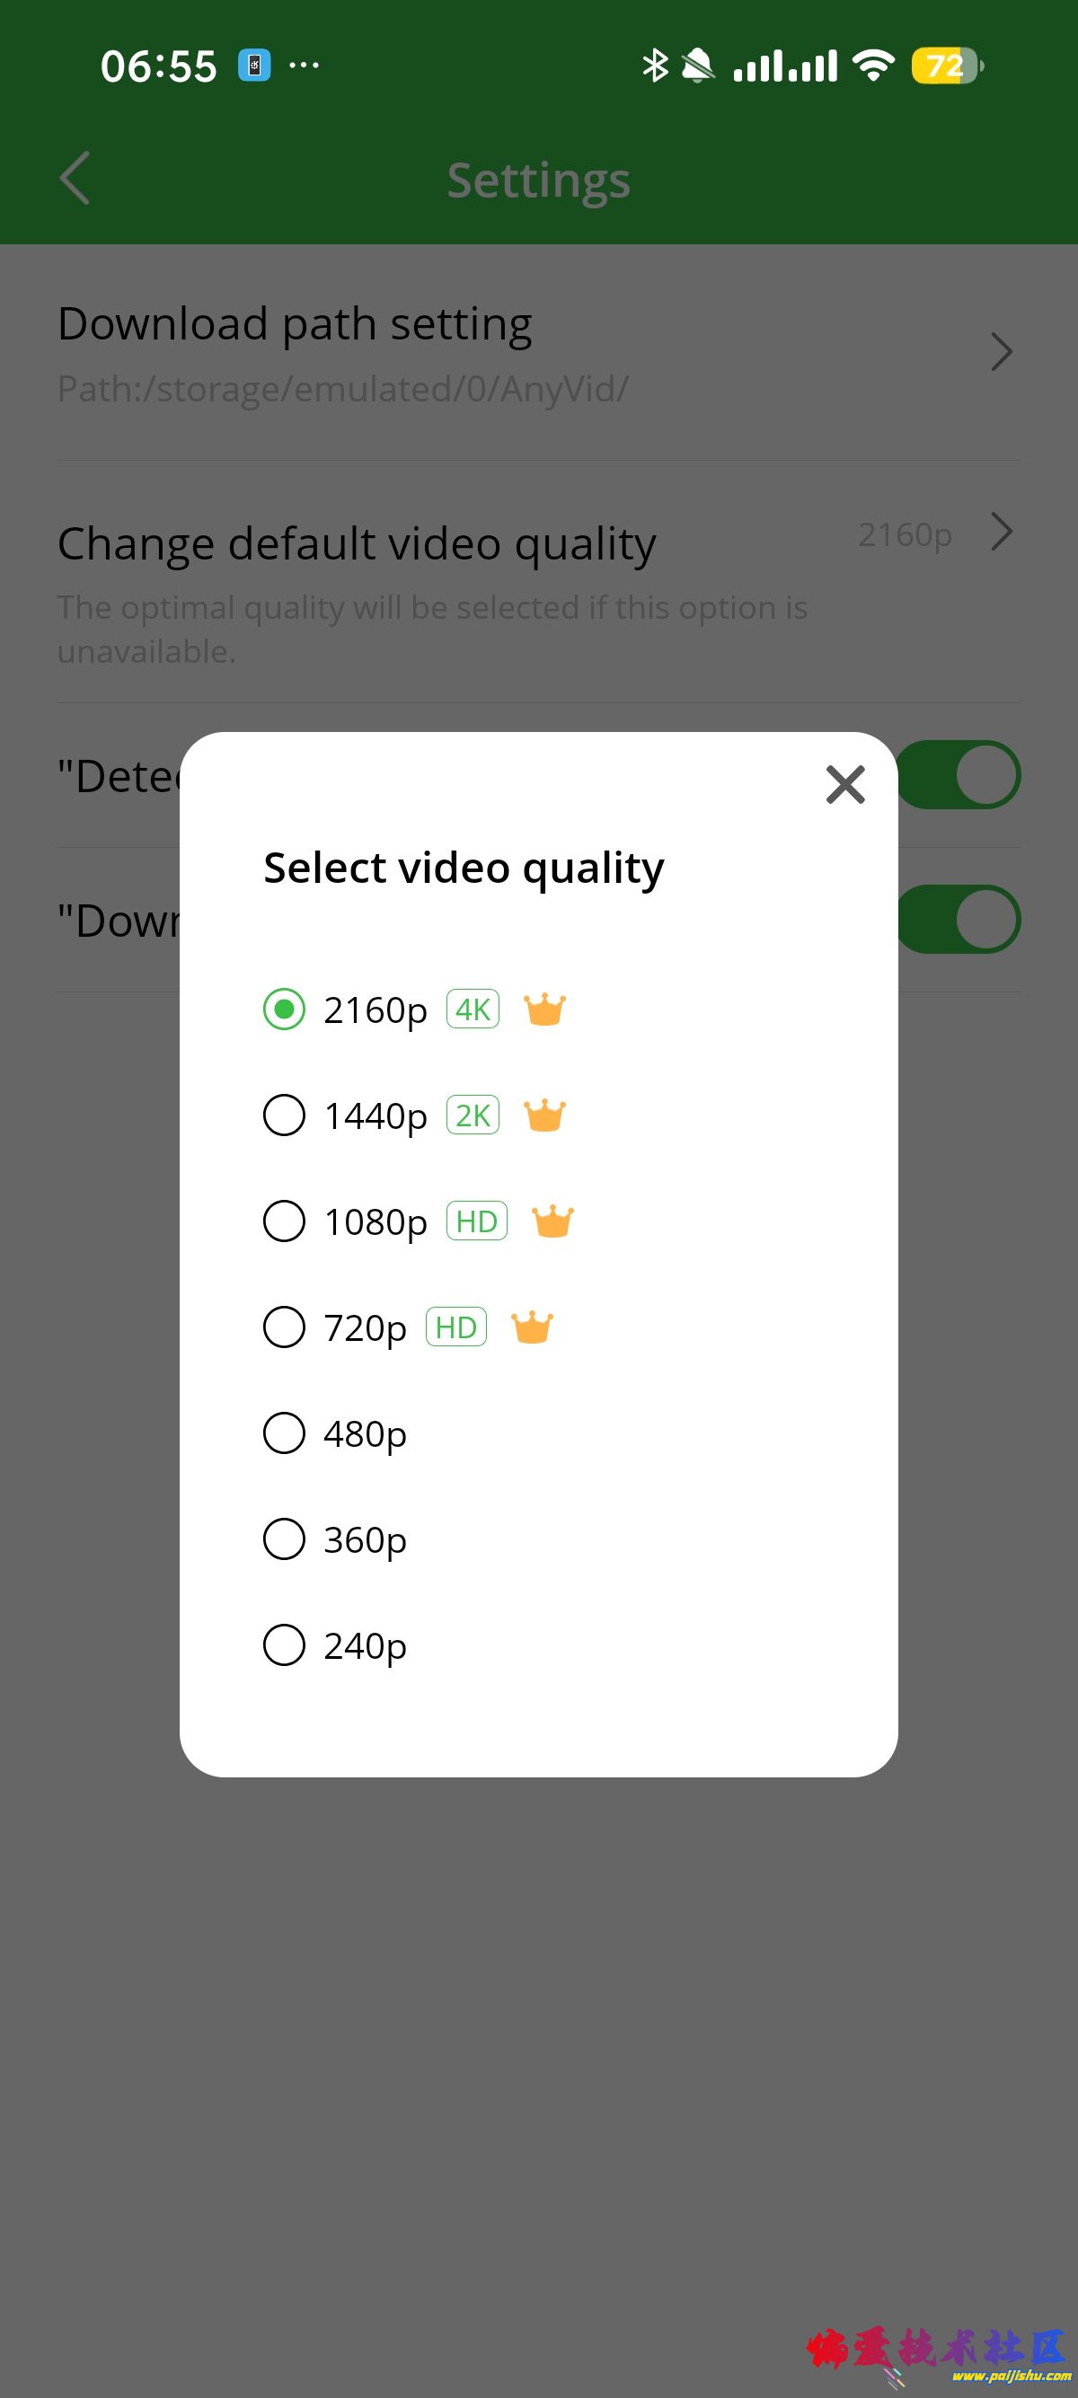Tap the crown icon beside 1440p
This screenshot has width=1078, height=2398.
point(544,1115)
